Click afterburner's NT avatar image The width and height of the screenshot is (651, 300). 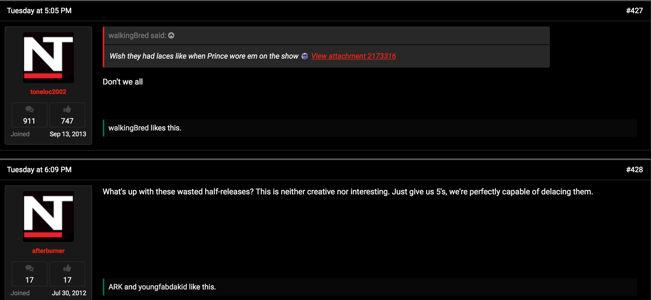pyautogui.click(x=48, y=216)
